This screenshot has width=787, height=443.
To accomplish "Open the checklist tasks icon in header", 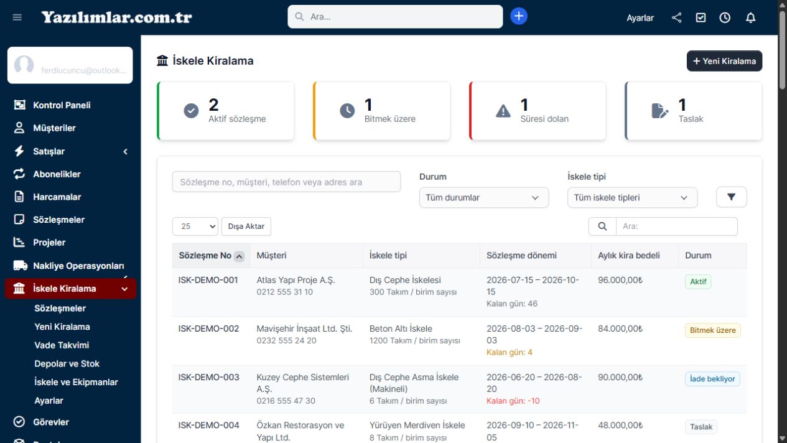I will coord(701,17).
